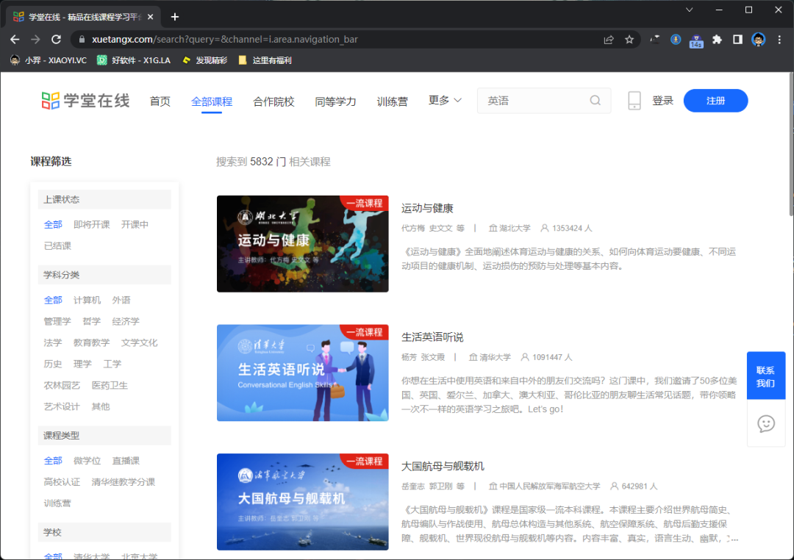794x560 pixels.
Task: Open the mobile app phone icon
Action: [634, 101]
